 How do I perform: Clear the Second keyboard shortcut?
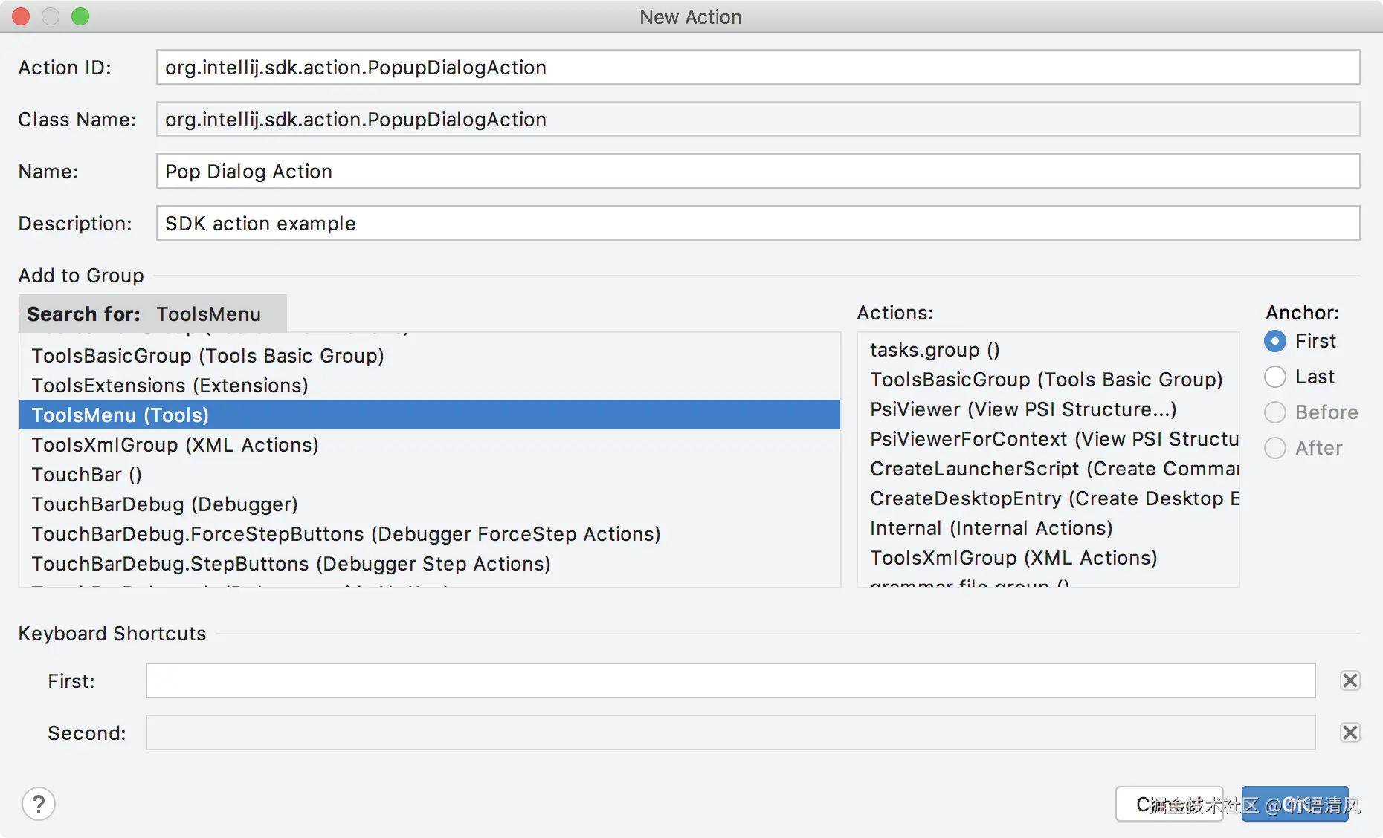pos(1350,733)
